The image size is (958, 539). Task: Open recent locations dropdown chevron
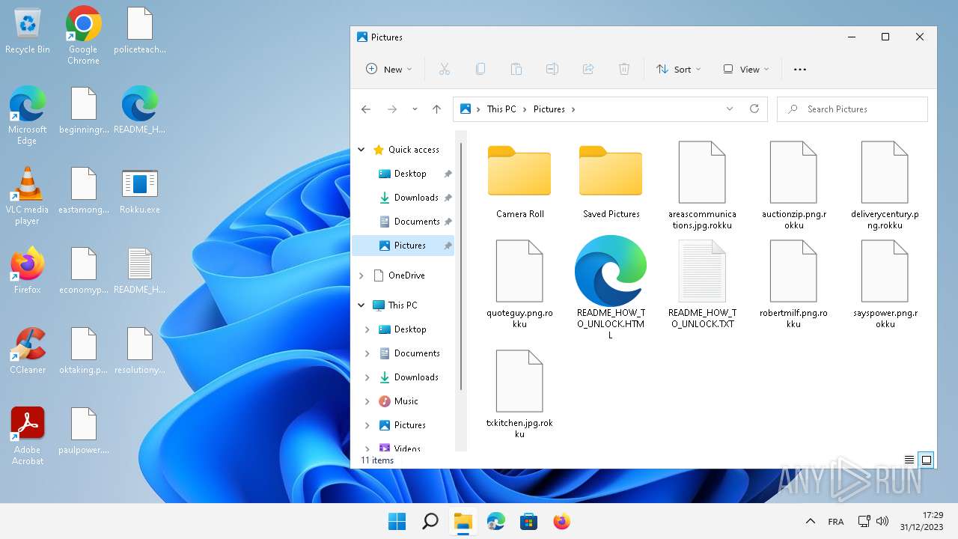[415, 109]
